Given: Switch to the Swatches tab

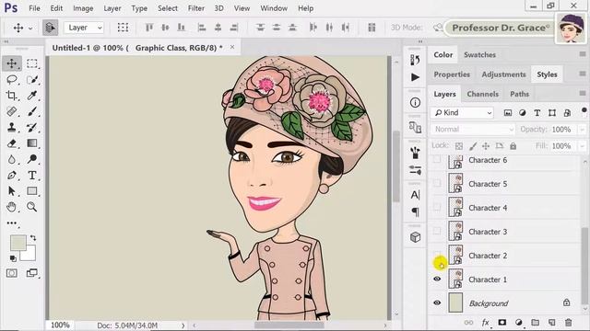Looking at the screenshot, I should pos(479,55).
